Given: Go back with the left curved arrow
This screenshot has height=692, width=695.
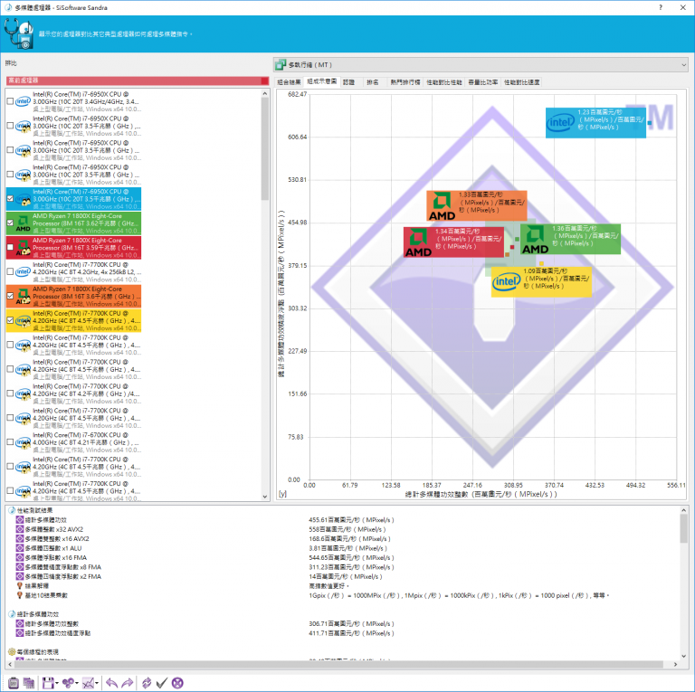Looking at the screenshot, I should tap(111, 683).
